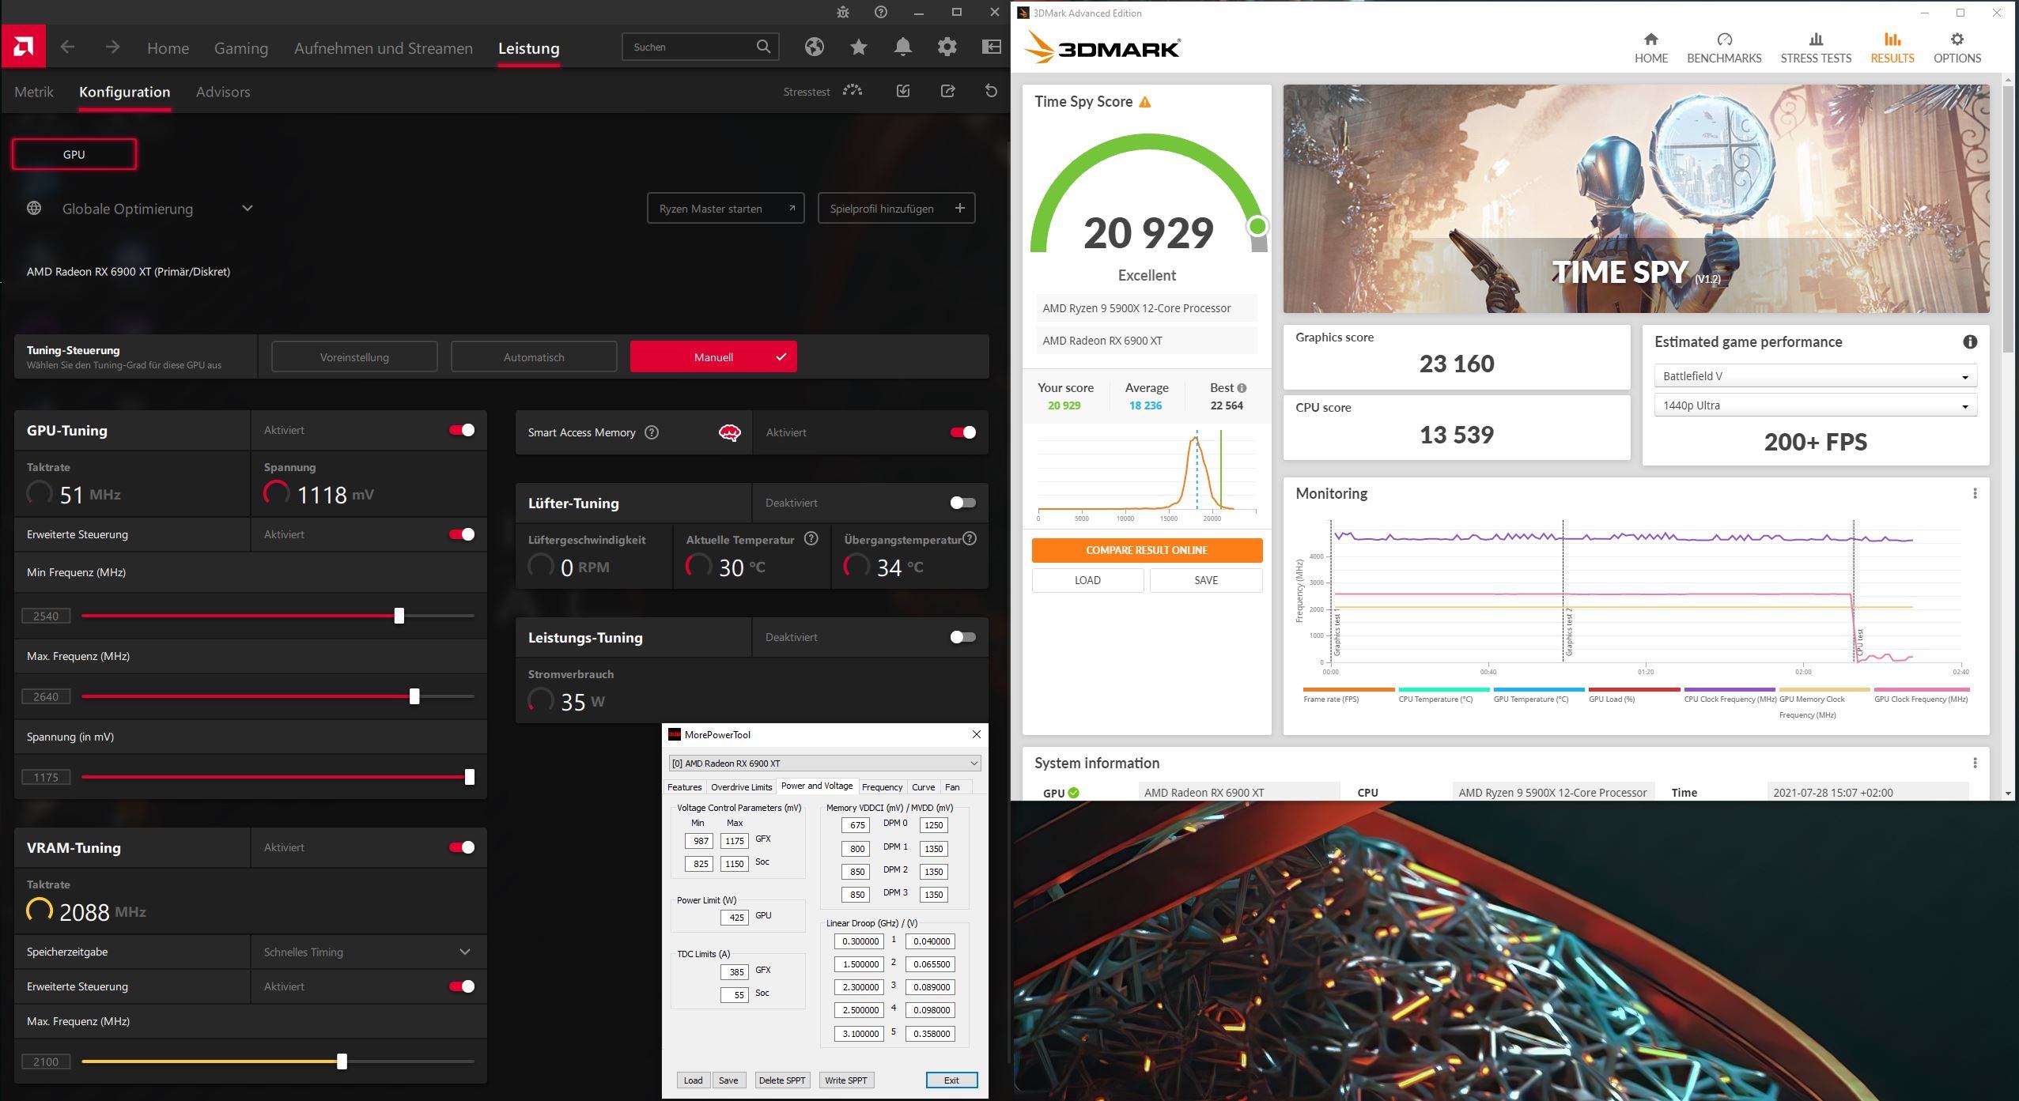This screenshot has height=1101, width=2019.
Task: Open System information three-dot menu
Action: [1975, 763]
